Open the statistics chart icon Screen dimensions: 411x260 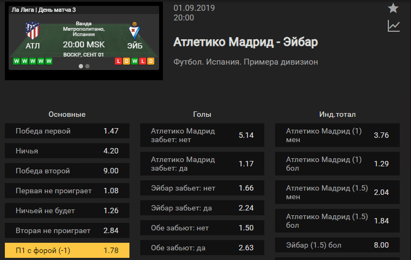[394, 26]
